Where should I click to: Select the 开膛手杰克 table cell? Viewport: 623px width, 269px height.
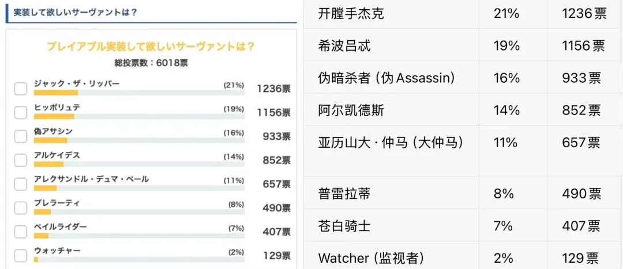[351, 13]
